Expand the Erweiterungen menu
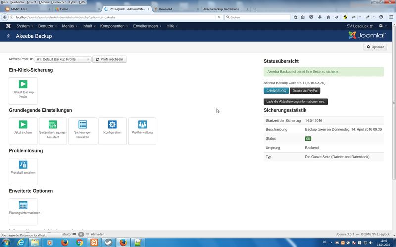Screen dimensions: 396x247 [x=147, y=26]
